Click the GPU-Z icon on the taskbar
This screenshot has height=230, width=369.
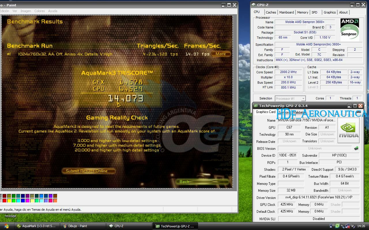click(x=157, y=226)
